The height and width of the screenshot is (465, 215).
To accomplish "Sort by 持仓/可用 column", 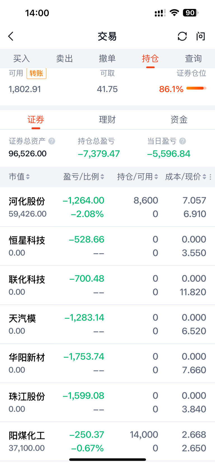I will (138, 177).
